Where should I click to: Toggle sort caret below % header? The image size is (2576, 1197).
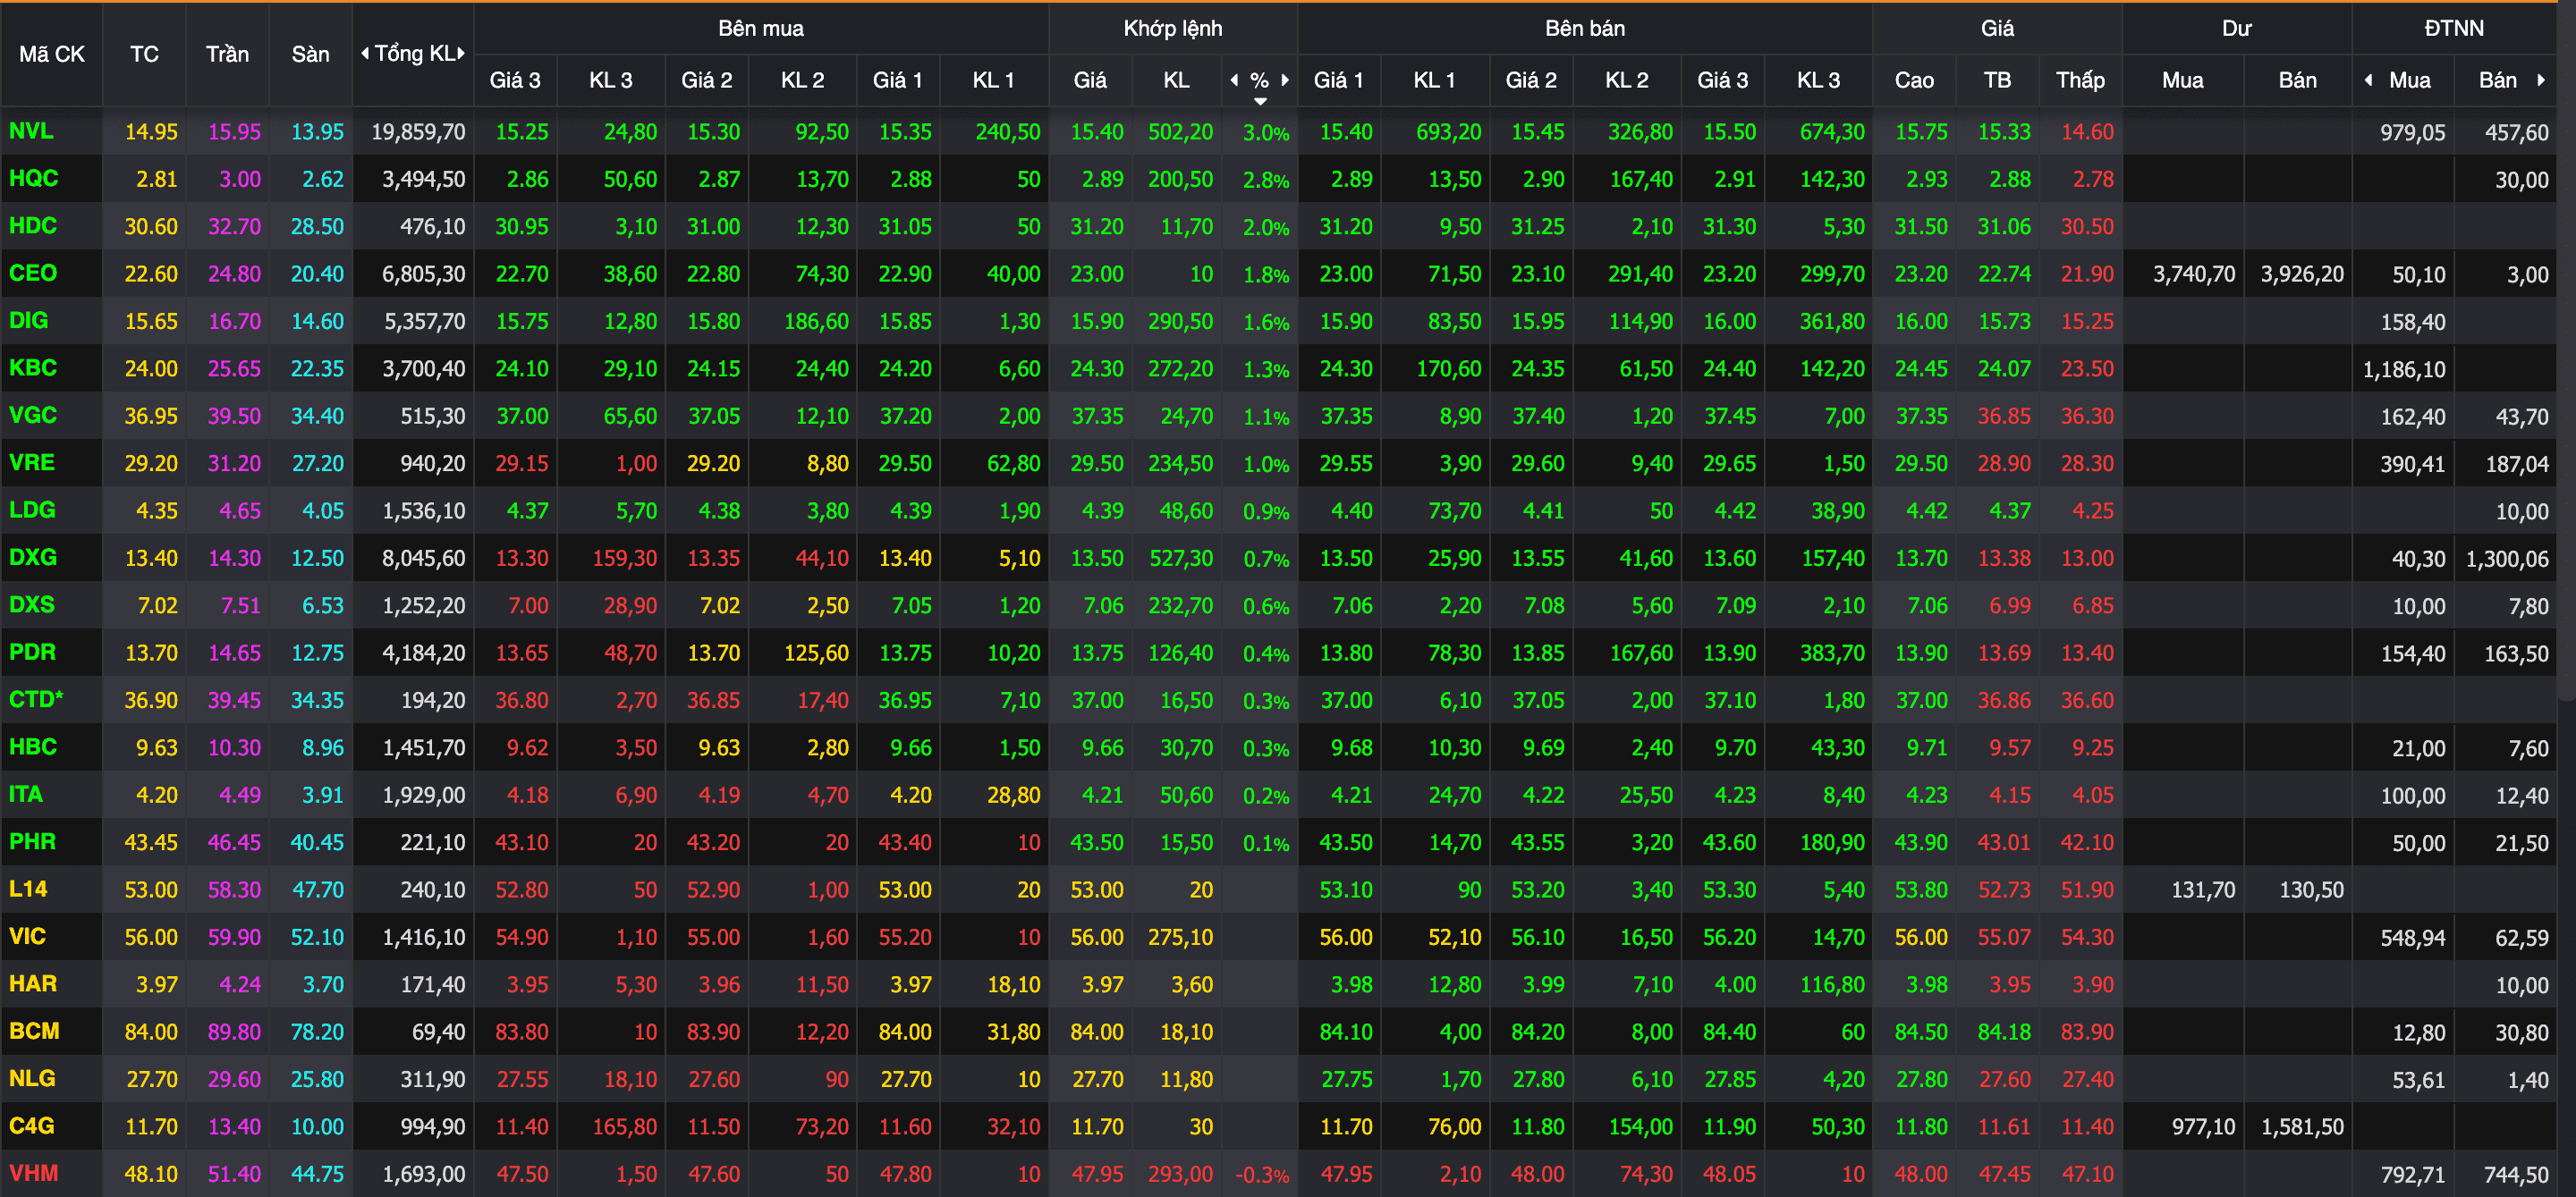click(1260, 101)
